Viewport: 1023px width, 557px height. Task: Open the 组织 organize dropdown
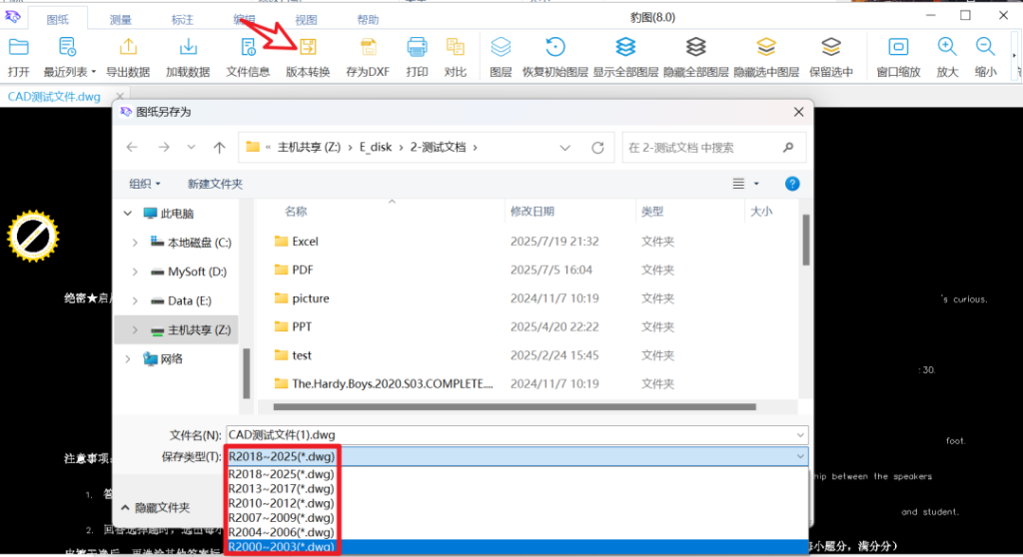(144, 184)
